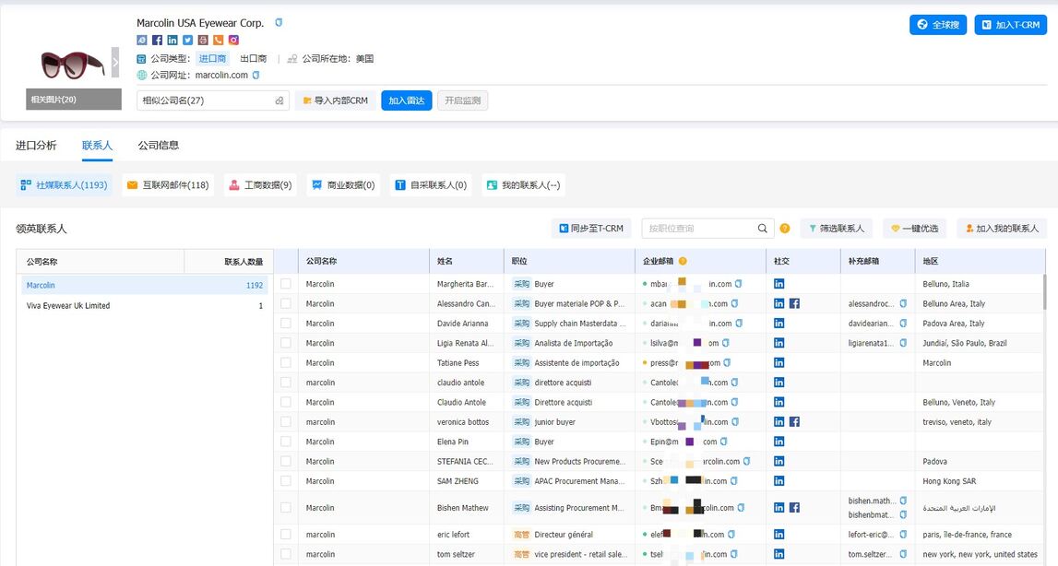Switch to 进口分析 tab
The height and width of the screenshot is (566, 1058).
pos(37,145)
